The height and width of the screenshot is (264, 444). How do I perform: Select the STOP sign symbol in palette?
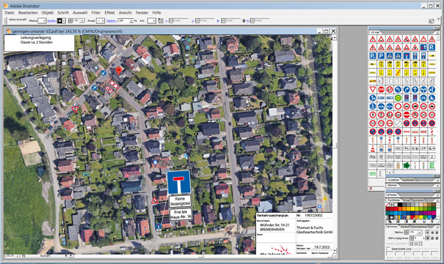381,89
